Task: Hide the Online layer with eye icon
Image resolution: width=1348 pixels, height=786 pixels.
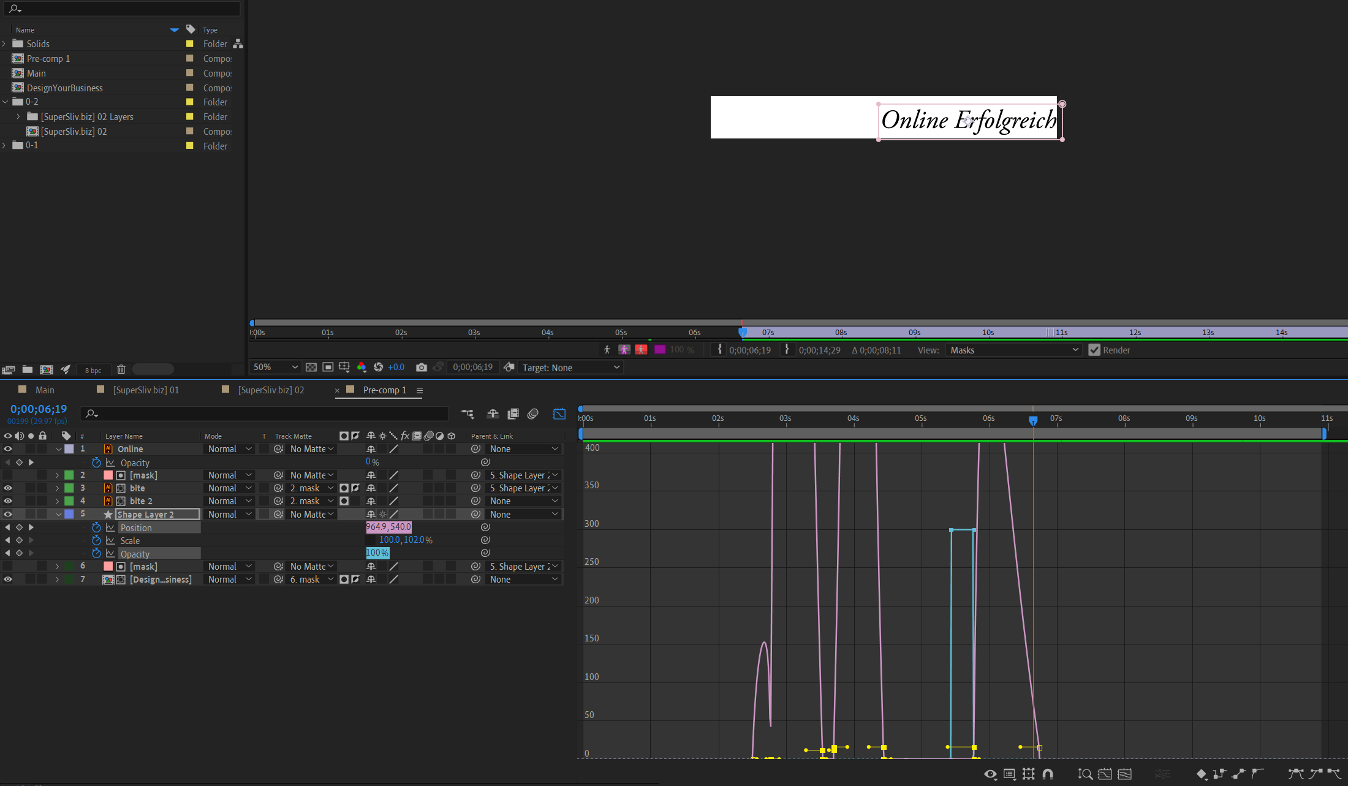Action: coord(8,449)
